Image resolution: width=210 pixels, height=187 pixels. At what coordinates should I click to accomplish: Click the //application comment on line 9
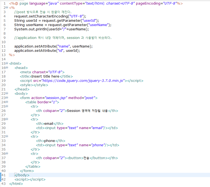(63, 38)
